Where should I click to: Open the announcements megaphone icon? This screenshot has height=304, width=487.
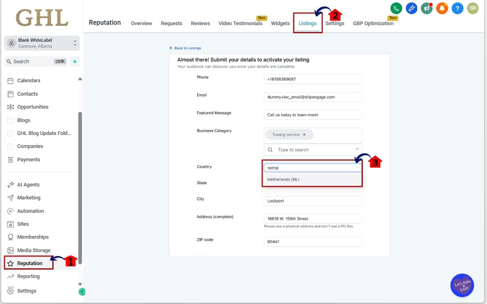point(427,8)
